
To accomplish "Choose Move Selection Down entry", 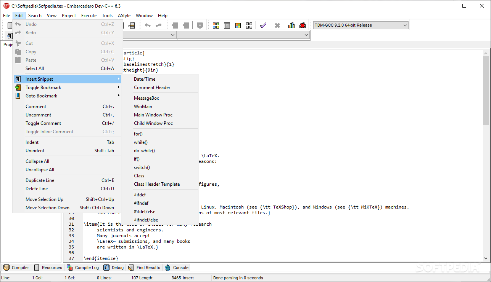I will pyautogui.click(x=67, y=208).
